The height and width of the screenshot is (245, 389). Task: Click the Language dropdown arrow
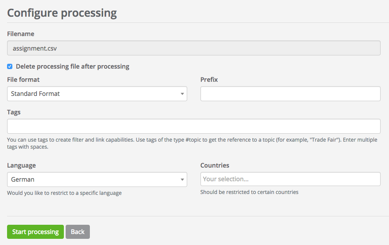pyautogui.click(x=182, y=179)
